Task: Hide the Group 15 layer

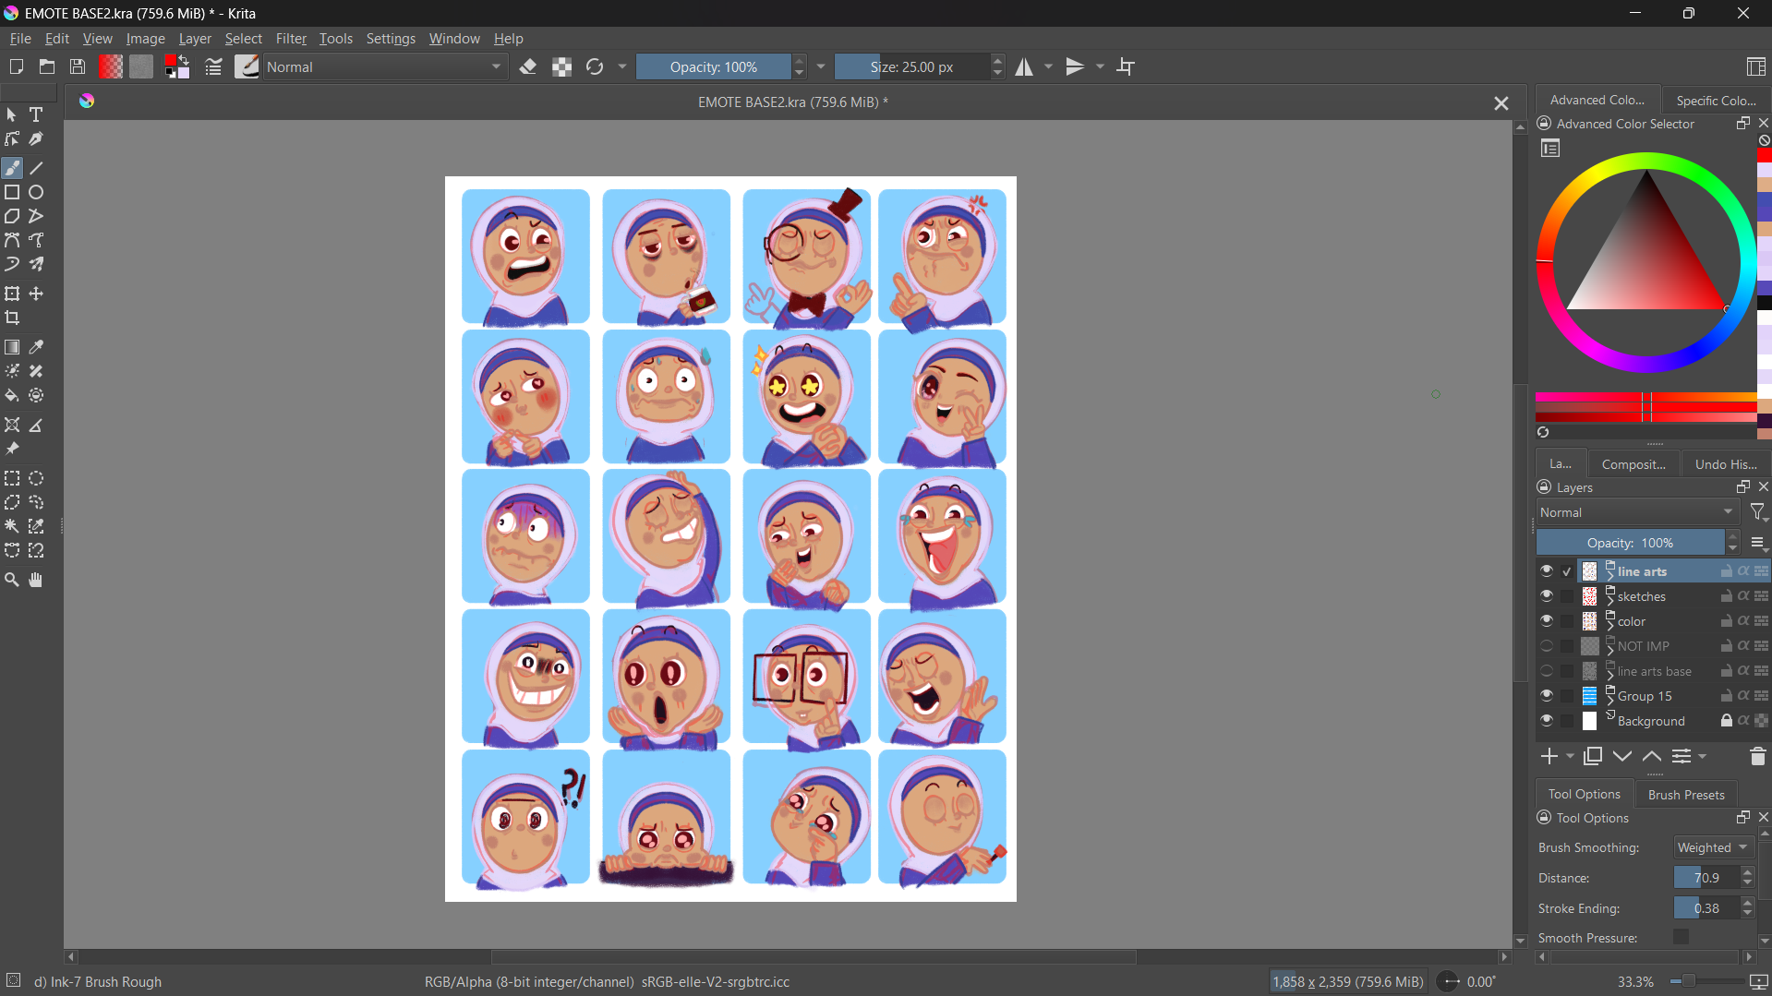Action: click(1547, 696)
